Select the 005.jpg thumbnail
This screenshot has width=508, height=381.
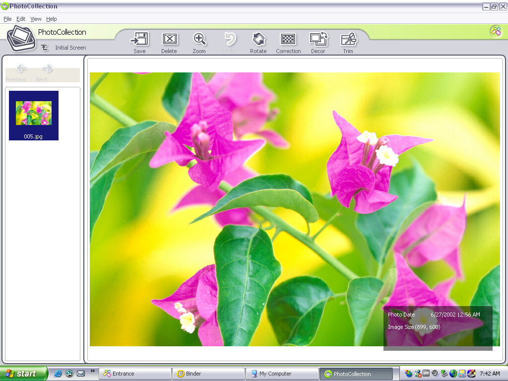(34, 115)
